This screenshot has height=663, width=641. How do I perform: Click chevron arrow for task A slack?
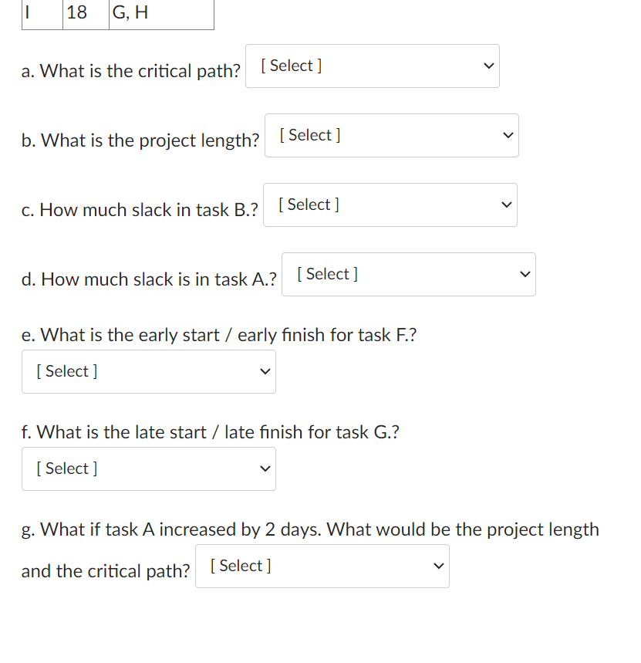click(x=523, y=275)
